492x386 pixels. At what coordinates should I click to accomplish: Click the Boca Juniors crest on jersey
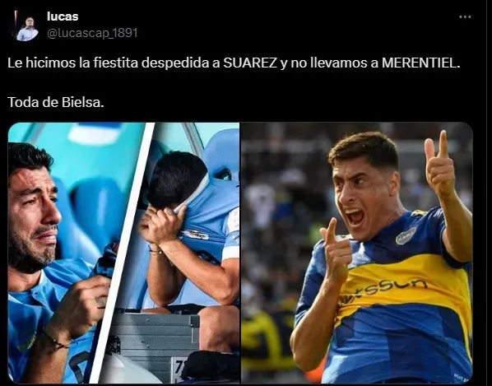tap(406, 235)
